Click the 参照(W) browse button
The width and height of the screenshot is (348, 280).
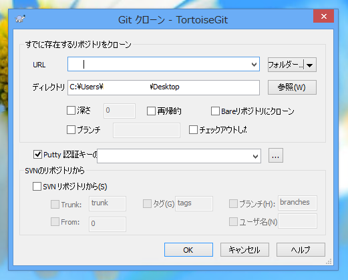coord(292,87)
